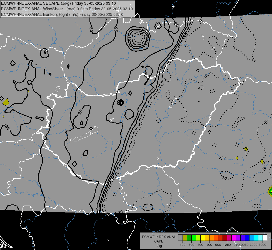Click the 5000 legend tick value
Image resolution: width=272 pixels, height=250 pixels.
pos(263,245)
